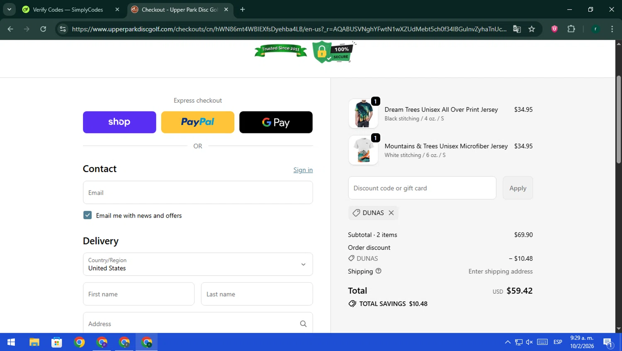
Task: Click the muted volume tray icon
Action: pos(530,342)
